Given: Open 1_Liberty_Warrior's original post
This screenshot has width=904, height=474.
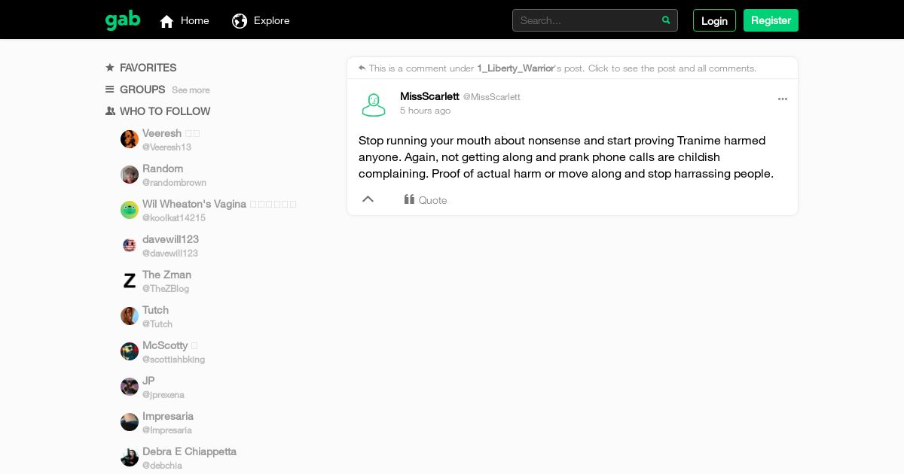Looking at the screenshot, I should tap(516, 68).
